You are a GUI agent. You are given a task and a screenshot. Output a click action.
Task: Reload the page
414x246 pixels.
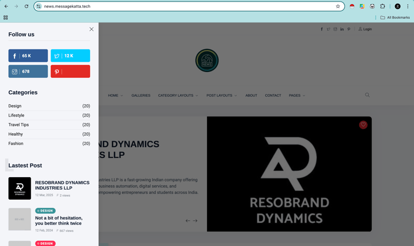[26, 6]
